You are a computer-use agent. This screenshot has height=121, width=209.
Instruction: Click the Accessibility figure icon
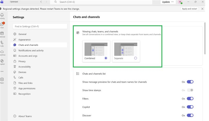[15, 67]
